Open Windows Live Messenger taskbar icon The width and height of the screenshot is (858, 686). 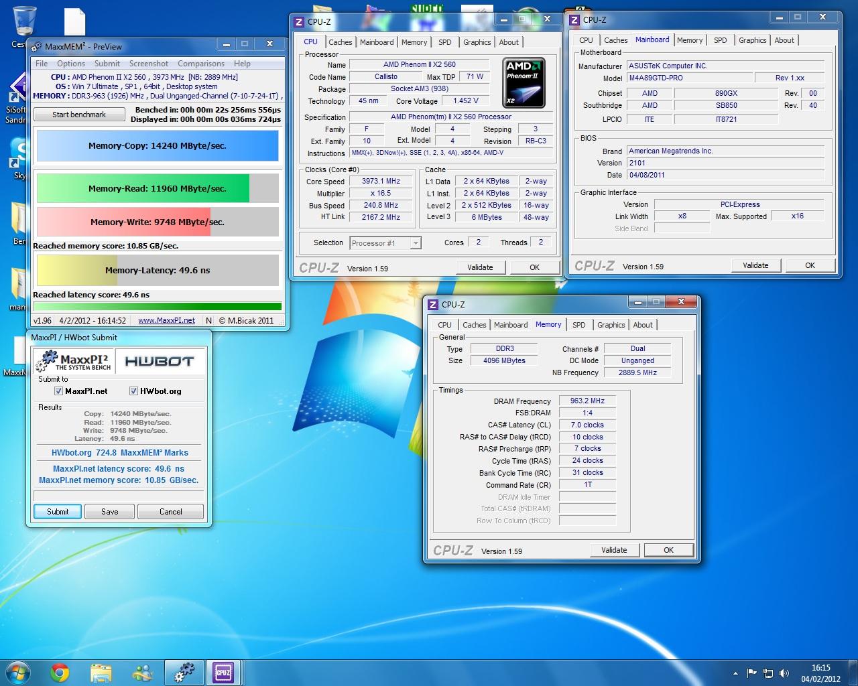pos(142,673)
